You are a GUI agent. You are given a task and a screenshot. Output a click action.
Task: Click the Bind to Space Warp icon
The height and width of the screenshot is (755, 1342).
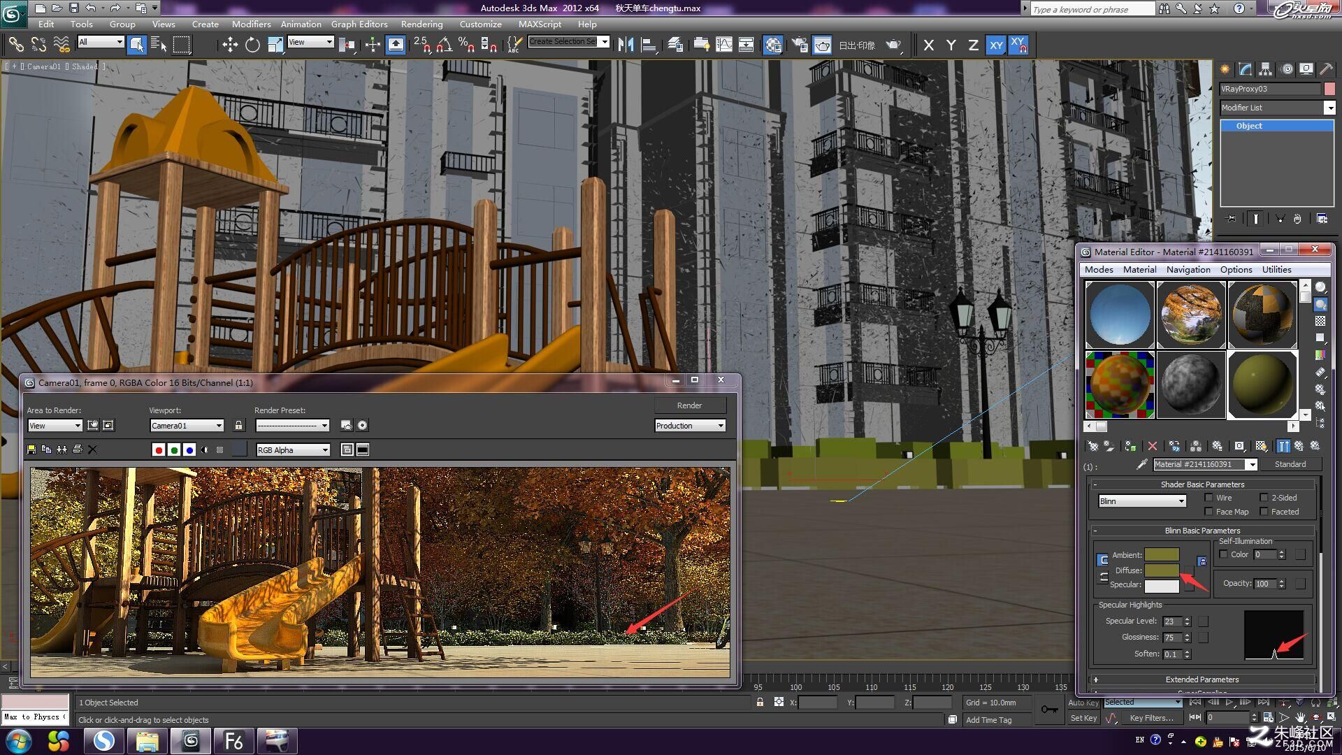62,45
